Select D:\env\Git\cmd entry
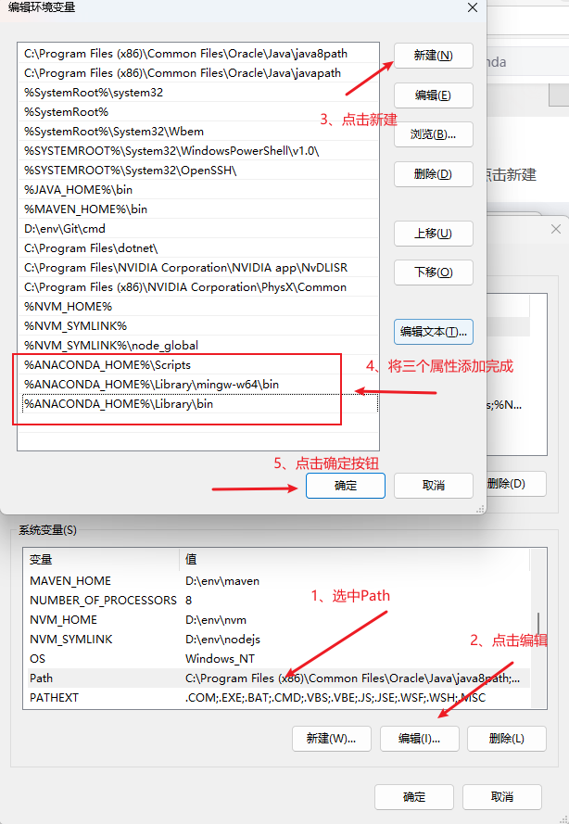Viewport: 569px width, 824px height. tap(198, 229)
